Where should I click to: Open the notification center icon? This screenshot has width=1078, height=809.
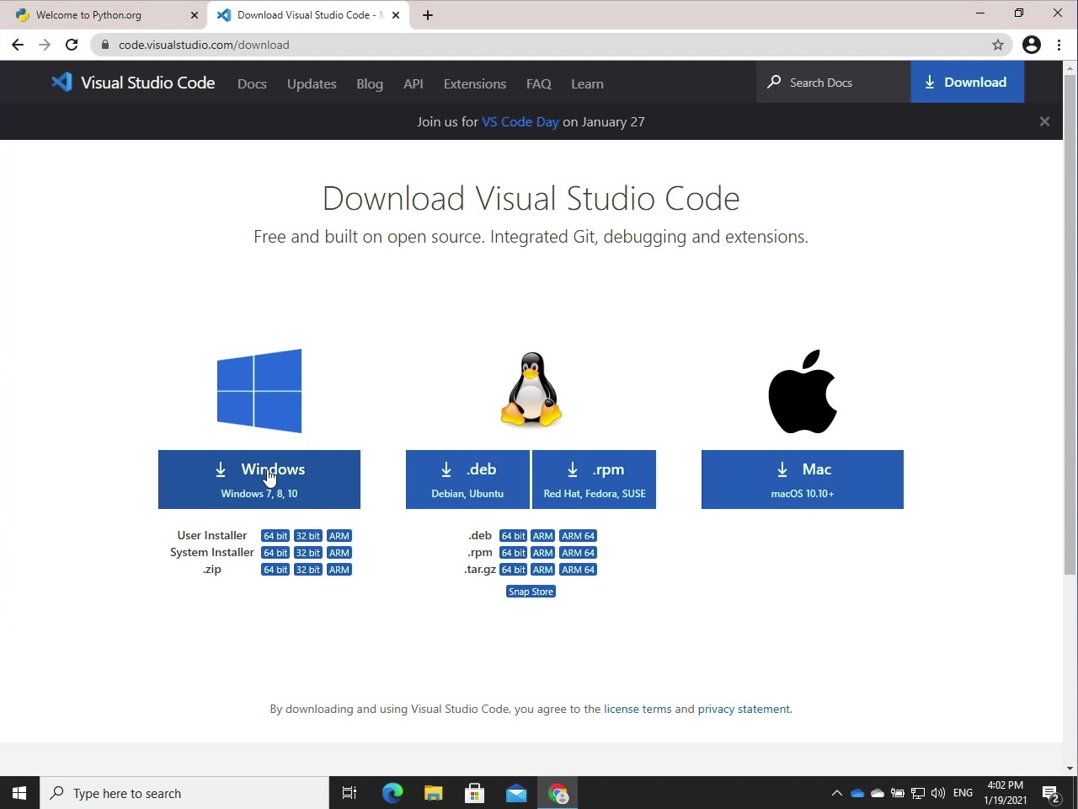click(1050, 793)
